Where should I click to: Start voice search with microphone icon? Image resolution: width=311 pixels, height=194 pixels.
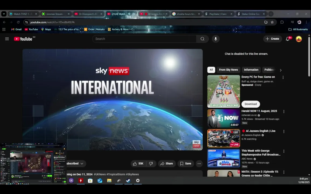point(216,39)
